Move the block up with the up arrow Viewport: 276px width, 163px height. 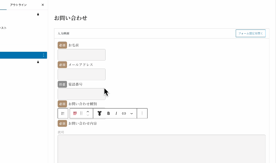coord(88,111)
